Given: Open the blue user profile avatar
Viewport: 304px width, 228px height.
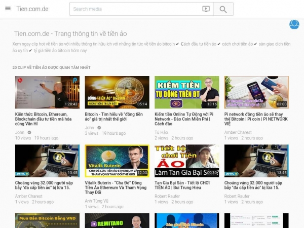Looking at the screenshot, I should (294, 24).
